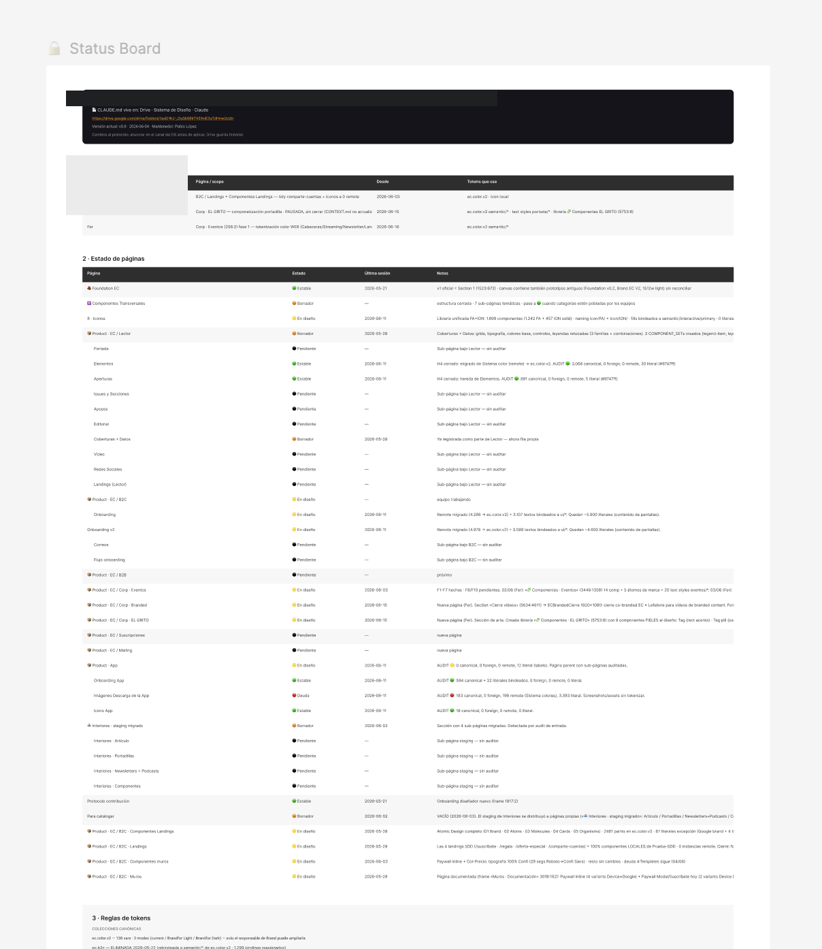Select the Estado column header

tap(299, 274)
